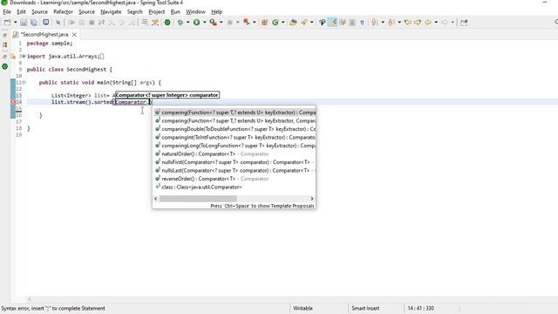Toggle Show Whitespace Characters pilcrow
This screenshot has height=314, width=558.
(x=363, y=23)
